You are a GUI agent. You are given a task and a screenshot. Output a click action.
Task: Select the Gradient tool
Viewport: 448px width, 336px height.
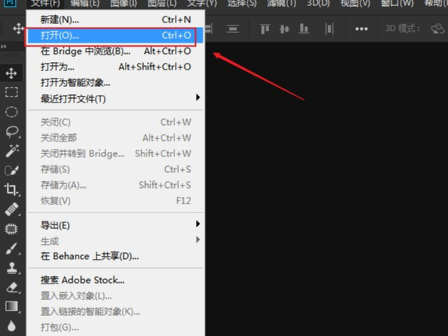(x=11, y=306)
